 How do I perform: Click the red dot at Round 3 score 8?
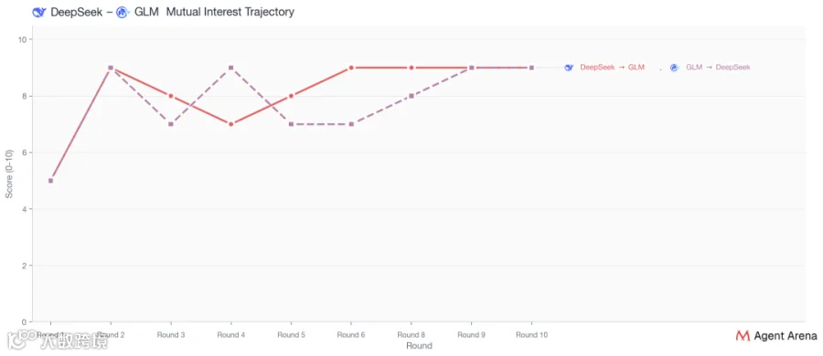[x=171, y=96]
